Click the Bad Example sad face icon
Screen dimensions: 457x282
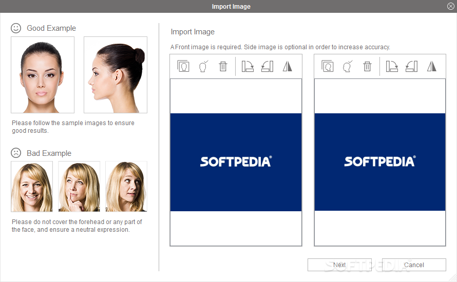(x=16, y=153)
